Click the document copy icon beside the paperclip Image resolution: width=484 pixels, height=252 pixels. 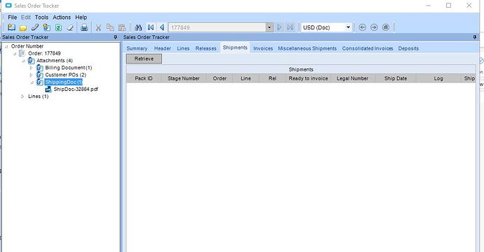point(46,27)
